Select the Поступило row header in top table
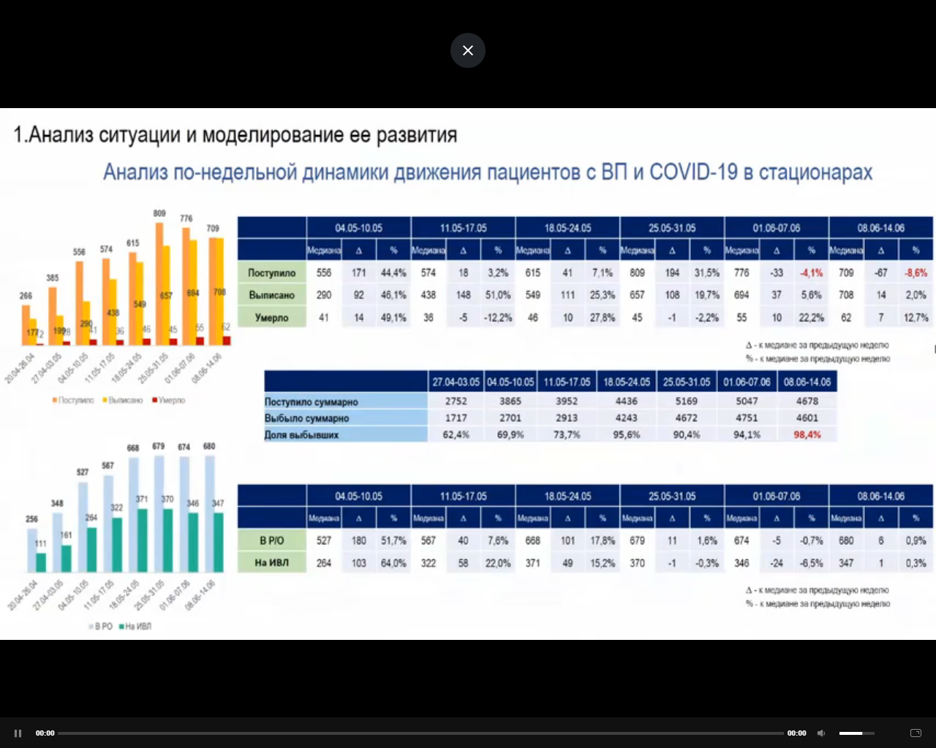Viewport: 936px width, 748px height. click(271, 272)
